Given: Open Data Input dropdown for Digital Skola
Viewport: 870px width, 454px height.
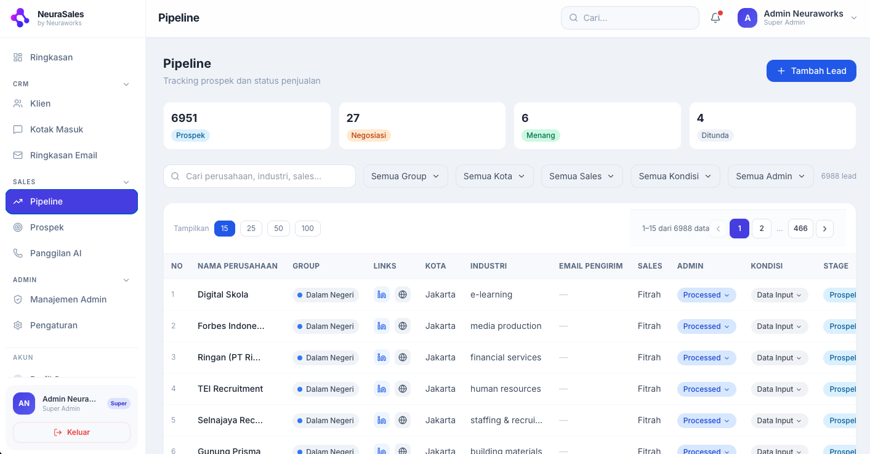Looking at the screenshot, I should coord(779,295).
